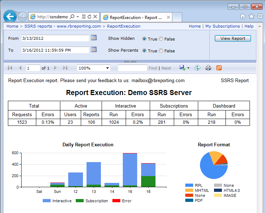Open the export format dropdown arrow
This screenshot has height=213, width=265.
pos(188,68)
